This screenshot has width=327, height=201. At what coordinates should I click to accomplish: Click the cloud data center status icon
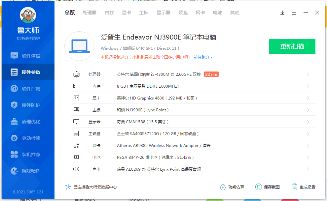pyautogui.click(x=68, y=187)
